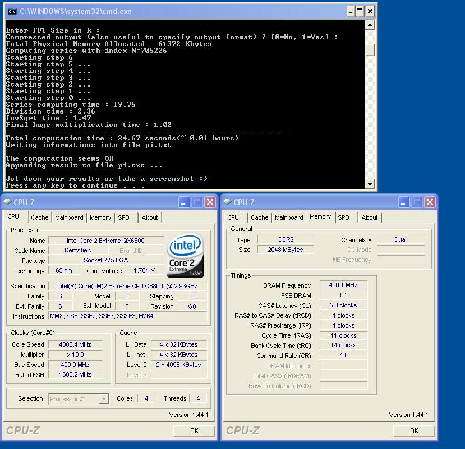Open the Processor #1 selection dropdown
Viewport: 465px width, 449px height.
104,399
